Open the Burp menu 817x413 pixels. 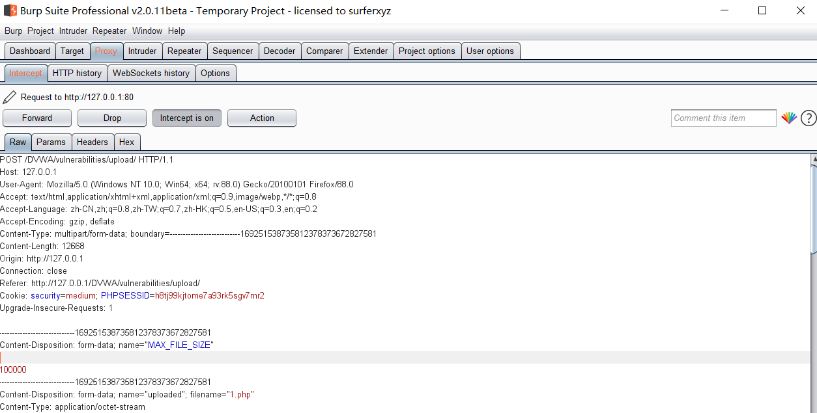coord(13,31)
